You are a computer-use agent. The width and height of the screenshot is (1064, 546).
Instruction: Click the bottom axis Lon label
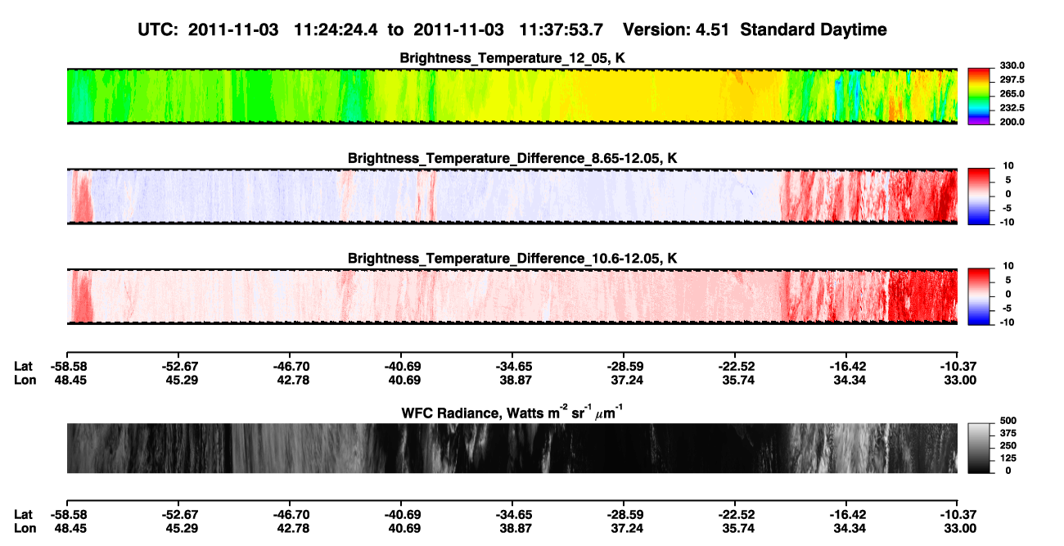25,528
